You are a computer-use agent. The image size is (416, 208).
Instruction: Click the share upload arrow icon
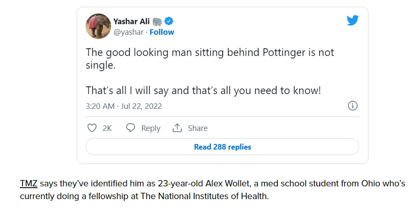[x=177, y=128]
